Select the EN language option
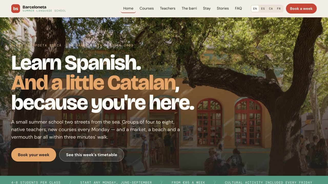Viewport: 328px width, 184px height. tap(255, 9)
